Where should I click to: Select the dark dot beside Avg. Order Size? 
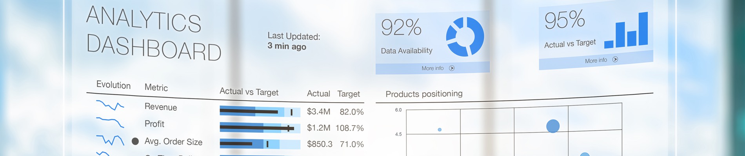(x=135, y=141)
